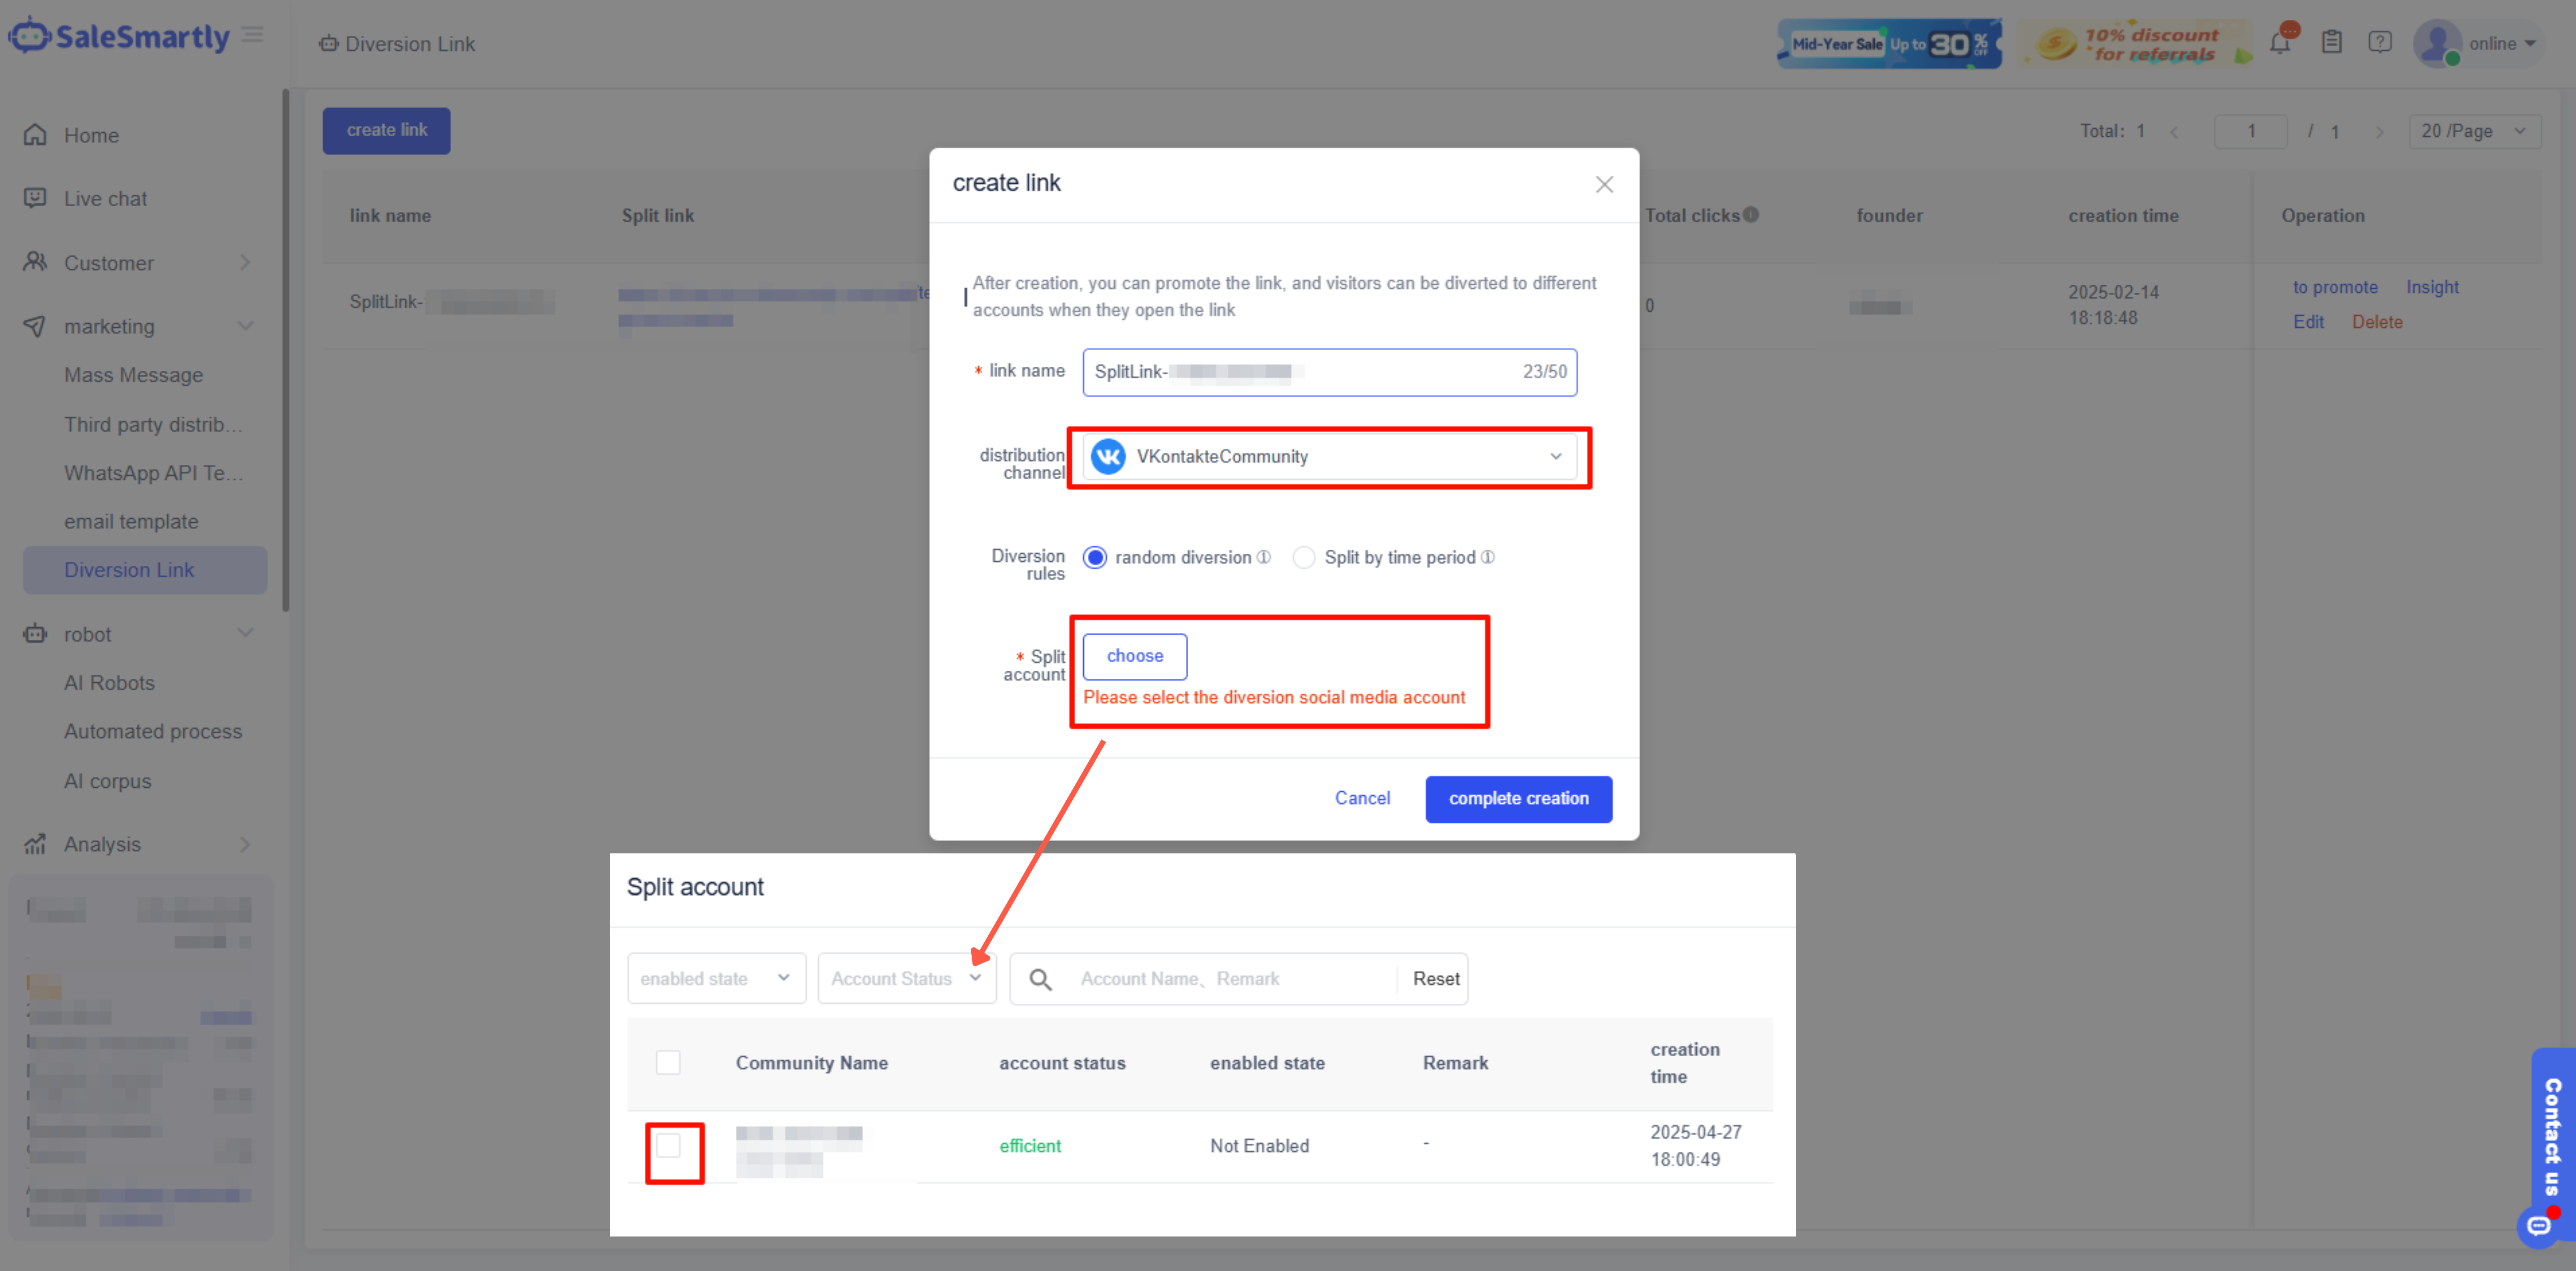
Task: Open the clipboard task list icon
Action: (2332, 43)
